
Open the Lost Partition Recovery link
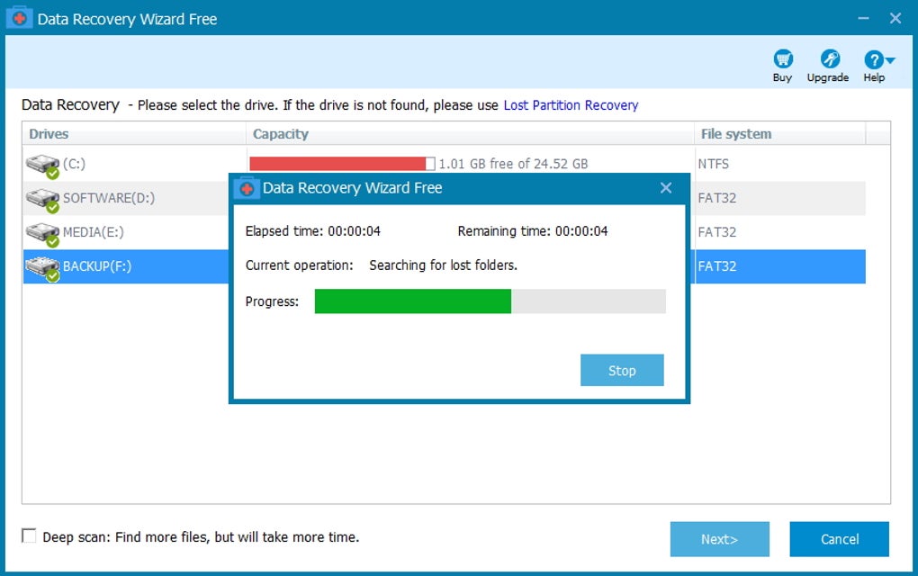pos(571,105)
